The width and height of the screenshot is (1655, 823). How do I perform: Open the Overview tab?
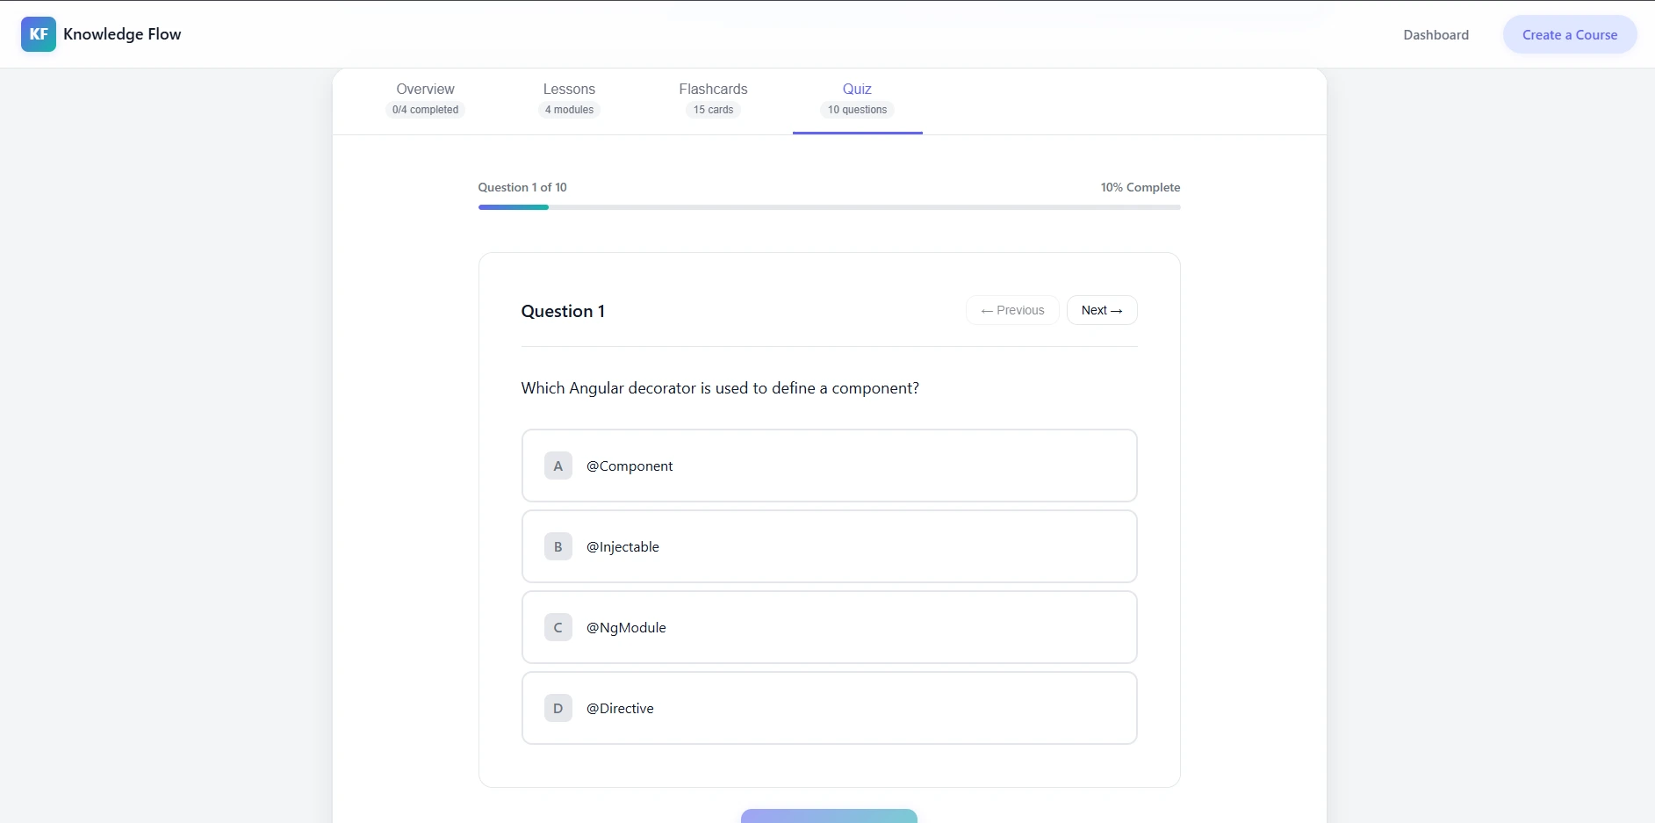point(425,89)
